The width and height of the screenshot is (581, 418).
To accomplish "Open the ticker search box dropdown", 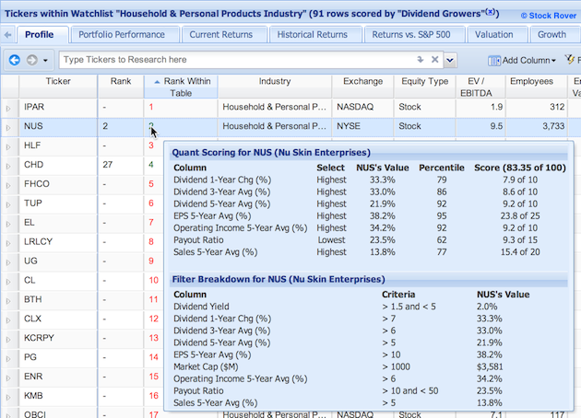I will [x=450, y=60].
